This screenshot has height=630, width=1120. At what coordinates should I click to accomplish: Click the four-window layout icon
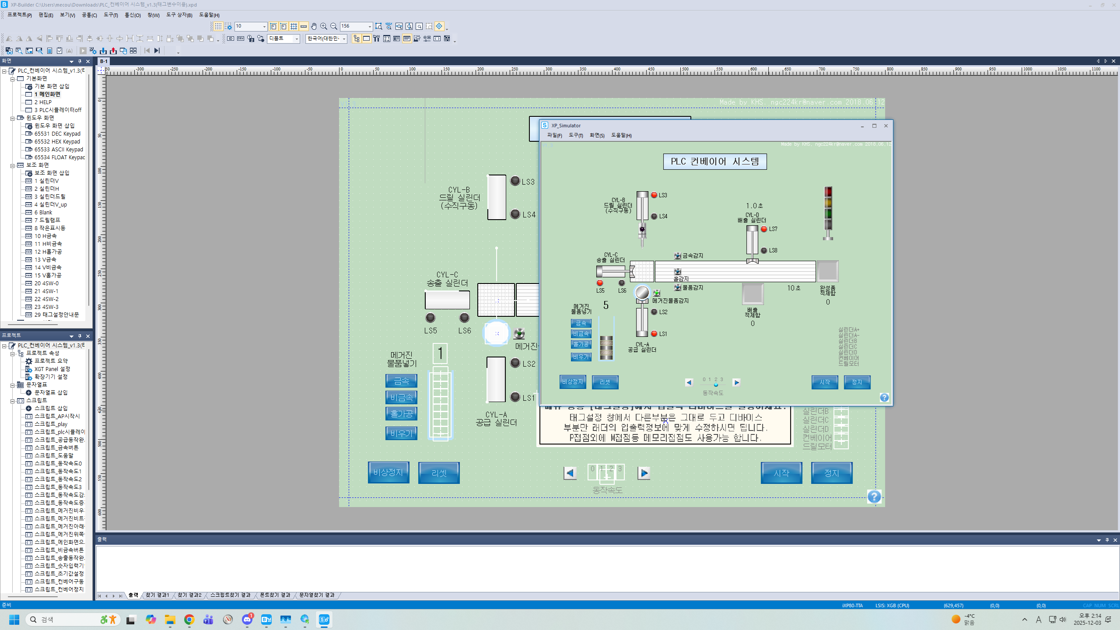(x=133, y=51)
